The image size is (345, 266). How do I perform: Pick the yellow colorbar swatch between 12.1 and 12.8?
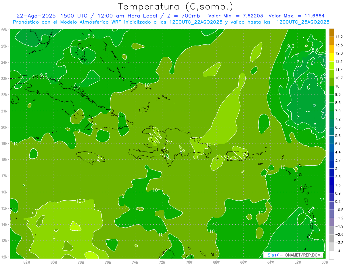(x=331, y=57)
